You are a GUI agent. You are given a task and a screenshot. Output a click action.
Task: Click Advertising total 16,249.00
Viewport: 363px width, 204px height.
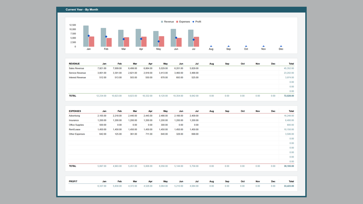tap(289, 116)
